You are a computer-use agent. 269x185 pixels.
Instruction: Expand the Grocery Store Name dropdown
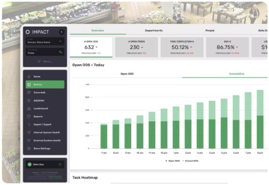click(45, 41)
